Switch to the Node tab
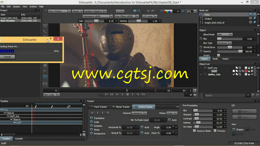260x146 pixels. (x=215, y=59)
